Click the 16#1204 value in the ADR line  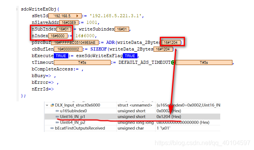tap(171, 43)
